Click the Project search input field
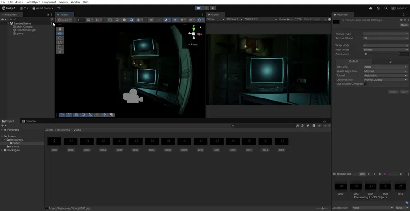The width and height of the screenshot is (410, 211). coord(263,126)
